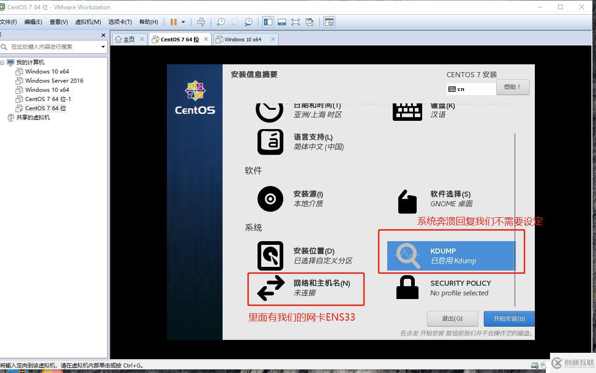Screen dimensions: 596x373
Task: Click the CentOS 7 64 位-1 VM icon
Action: (x=19, y=99)
